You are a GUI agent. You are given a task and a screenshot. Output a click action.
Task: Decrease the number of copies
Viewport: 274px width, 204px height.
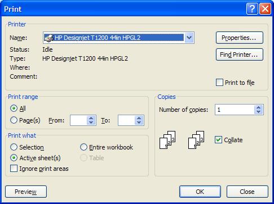pos(259,112)
